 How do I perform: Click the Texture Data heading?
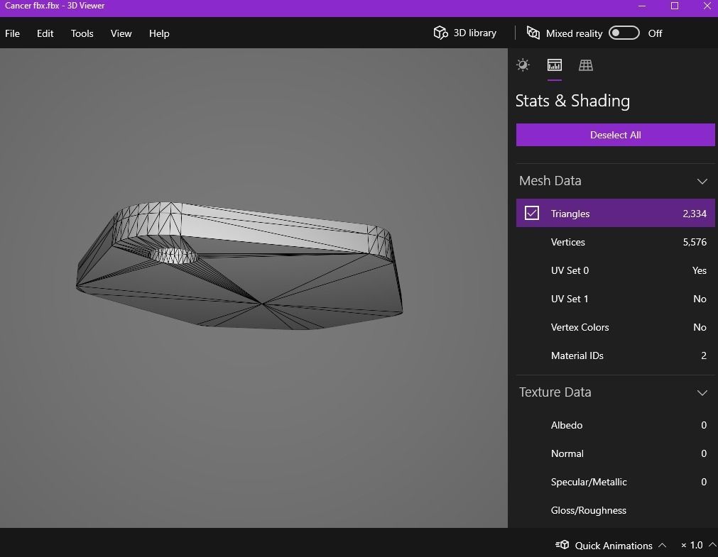(x=555, y=392)
